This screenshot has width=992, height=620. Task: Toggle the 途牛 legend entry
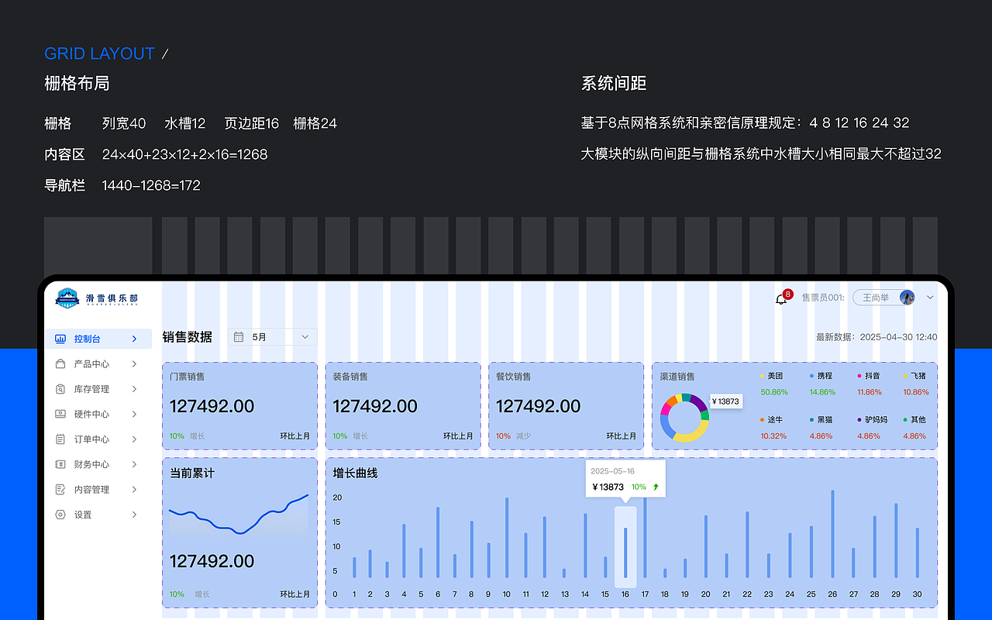pos(776,422)
